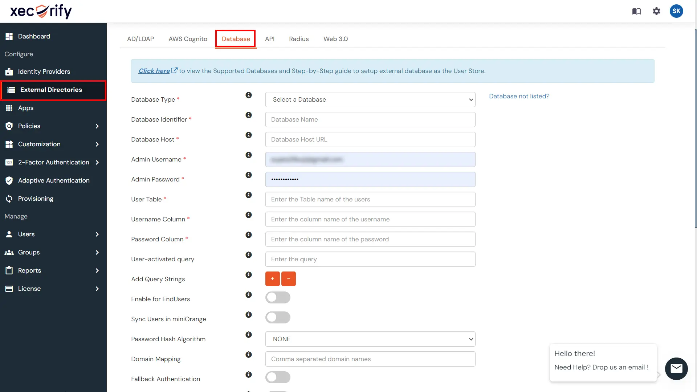Switch to the AD/LDAP tab
Screen dimensions: 697x392
click(x=140, y=39)
